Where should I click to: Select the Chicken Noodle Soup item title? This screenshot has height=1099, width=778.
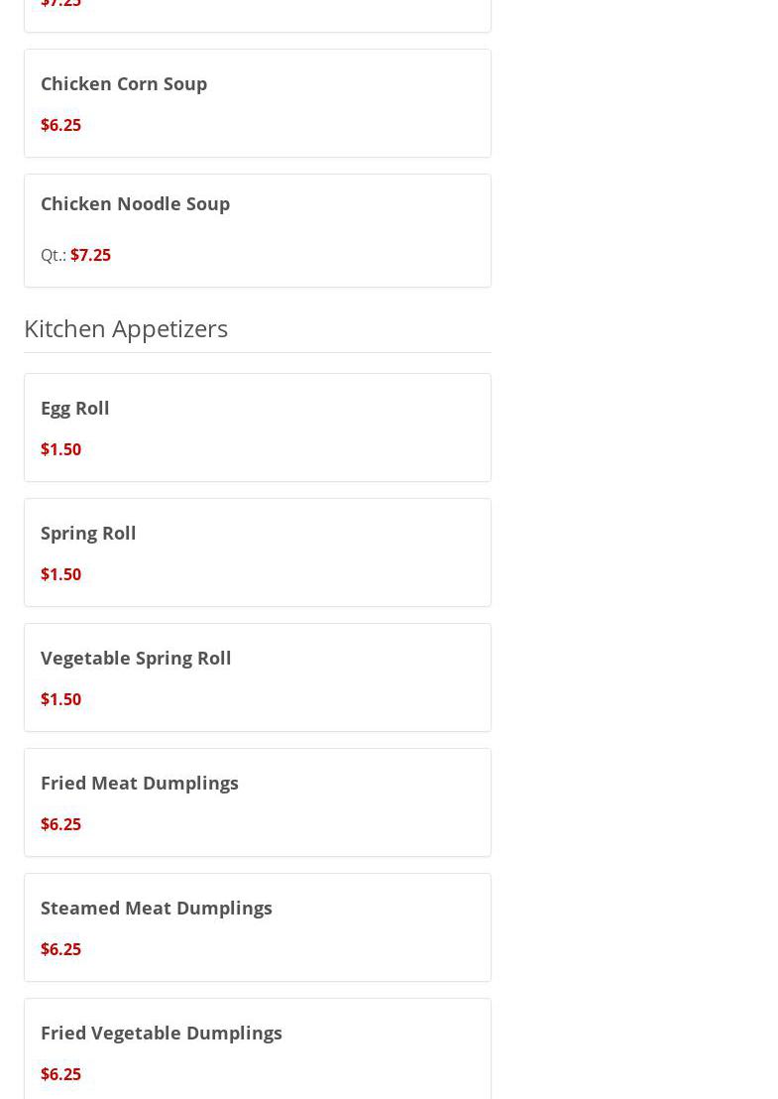pos(135,203)
